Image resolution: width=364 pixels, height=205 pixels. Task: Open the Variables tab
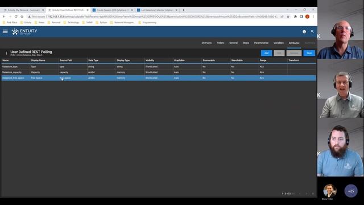click(278, 43)
